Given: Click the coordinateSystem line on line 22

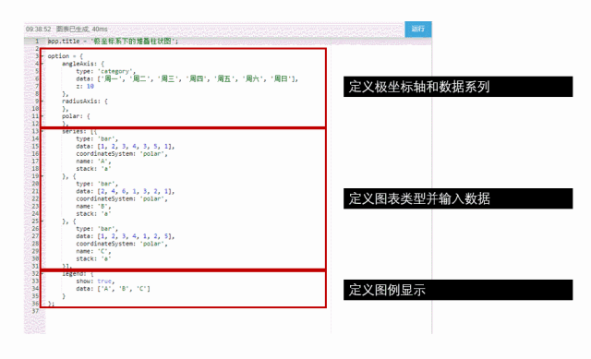Looking at the screenshot, I should click(x=122, y=199).
